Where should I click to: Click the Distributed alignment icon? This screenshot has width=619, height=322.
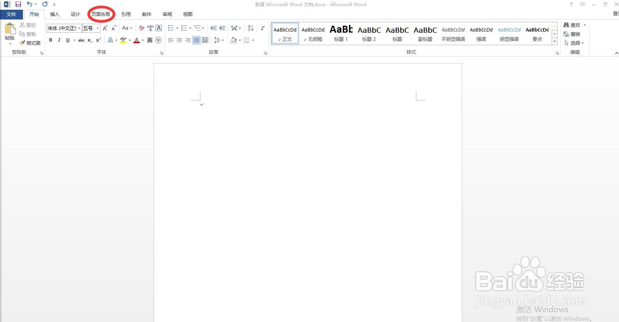pyautogui.click(x=205, y=40)
